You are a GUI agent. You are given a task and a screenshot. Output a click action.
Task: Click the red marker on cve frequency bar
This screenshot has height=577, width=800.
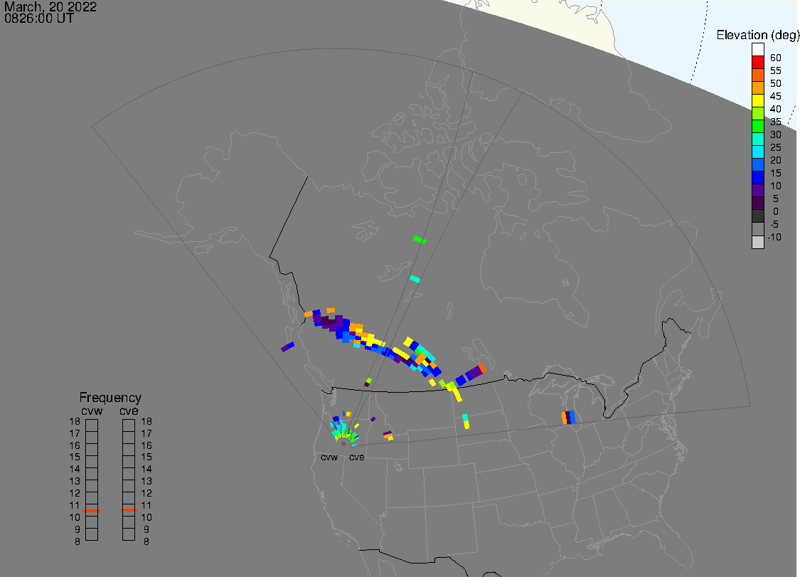pyautogui.click(x=129, y=509)
